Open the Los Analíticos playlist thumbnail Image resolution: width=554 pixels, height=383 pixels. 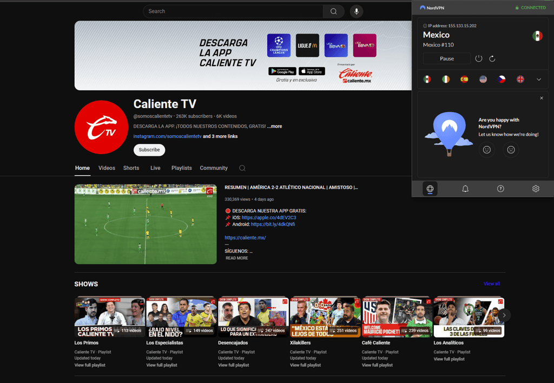click(469, 317)
